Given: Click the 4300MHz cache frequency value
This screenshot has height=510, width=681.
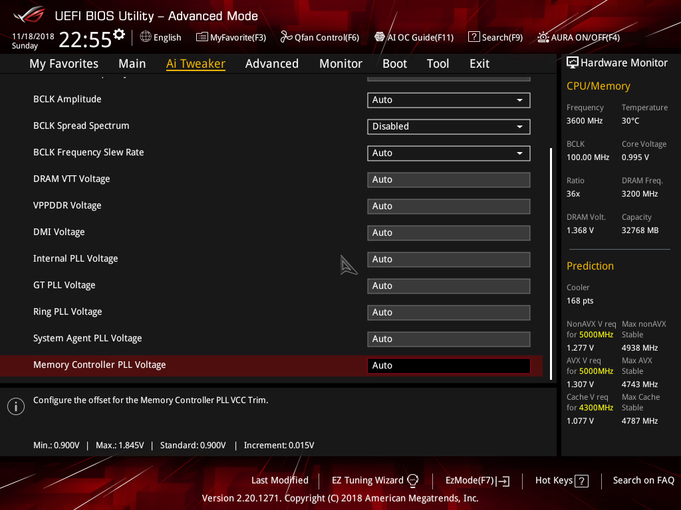Looking at the screenshot, I should coord(596,408).
